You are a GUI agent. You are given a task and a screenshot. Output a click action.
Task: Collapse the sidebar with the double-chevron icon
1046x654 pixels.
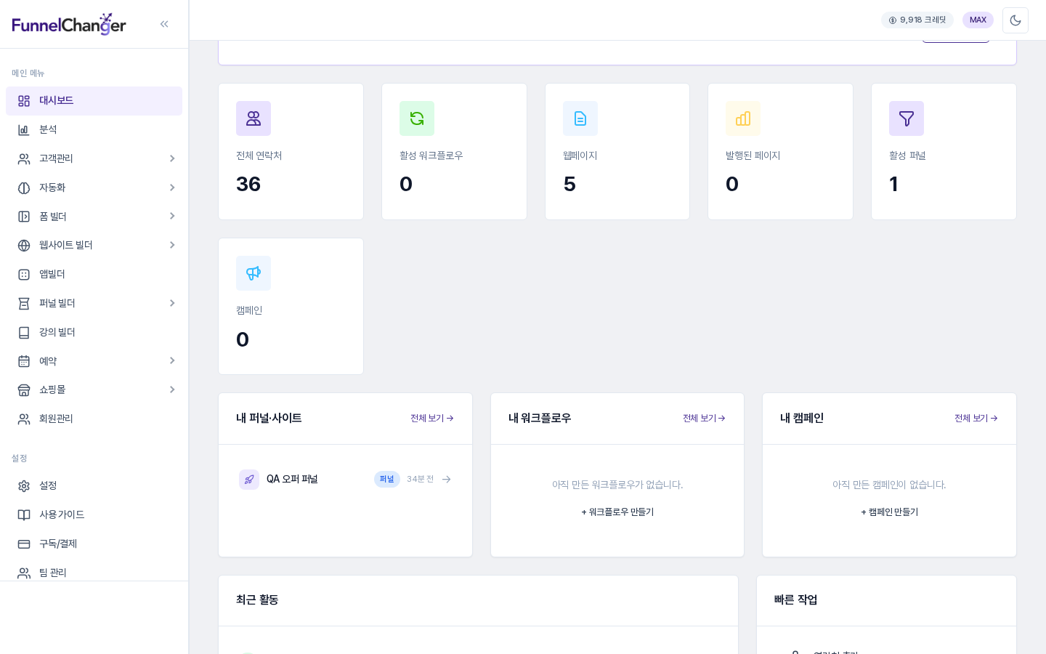164,24
